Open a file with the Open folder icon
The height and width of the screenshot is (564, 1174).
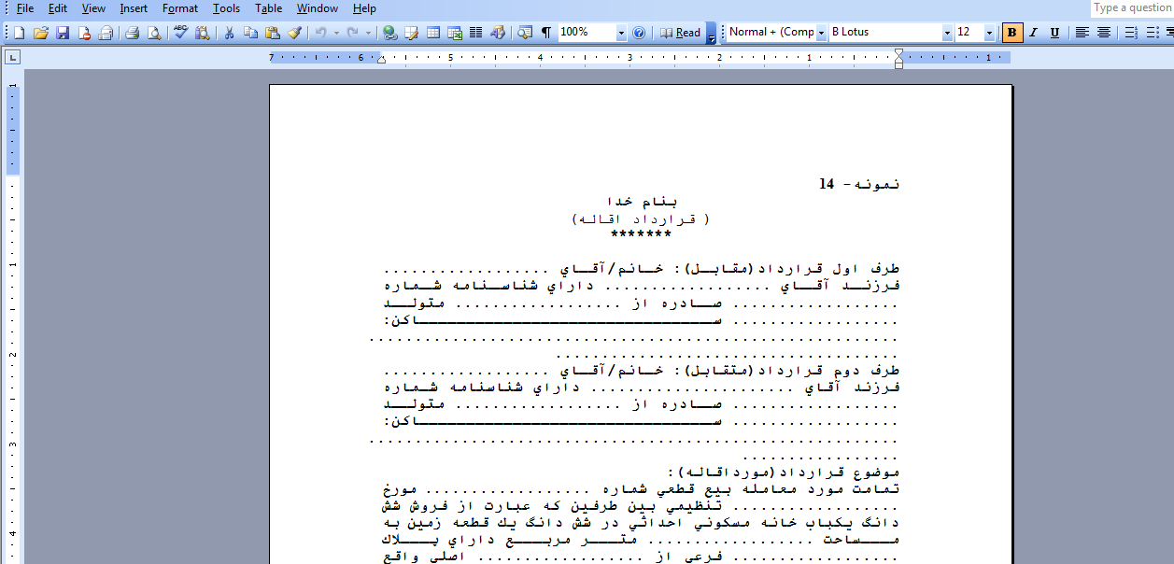click(41, 33)
